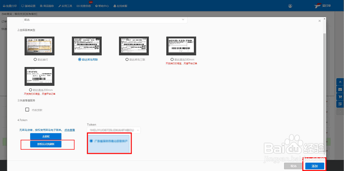Click the 韵达菜鸟三联 waybill thumbnail
The height and width of the screenshot is (171, 344).
[x=134, y=46]
